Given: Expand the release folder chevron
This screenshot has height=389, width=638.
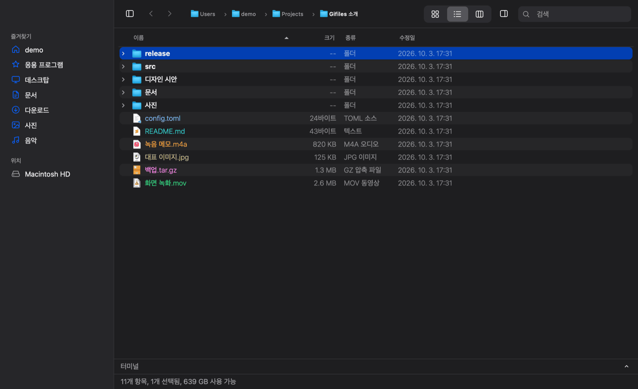Looking at the screenshot, I should pyautogui.click(x=123, y=53).
